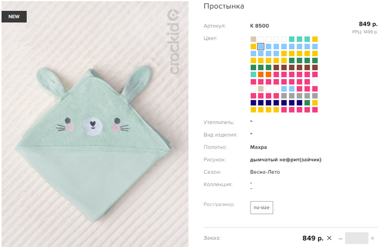The height and width of the screenshot is (247, 390).
Task: Select the no-size size option
Action: pyautogui.click(x=261, y=207)
